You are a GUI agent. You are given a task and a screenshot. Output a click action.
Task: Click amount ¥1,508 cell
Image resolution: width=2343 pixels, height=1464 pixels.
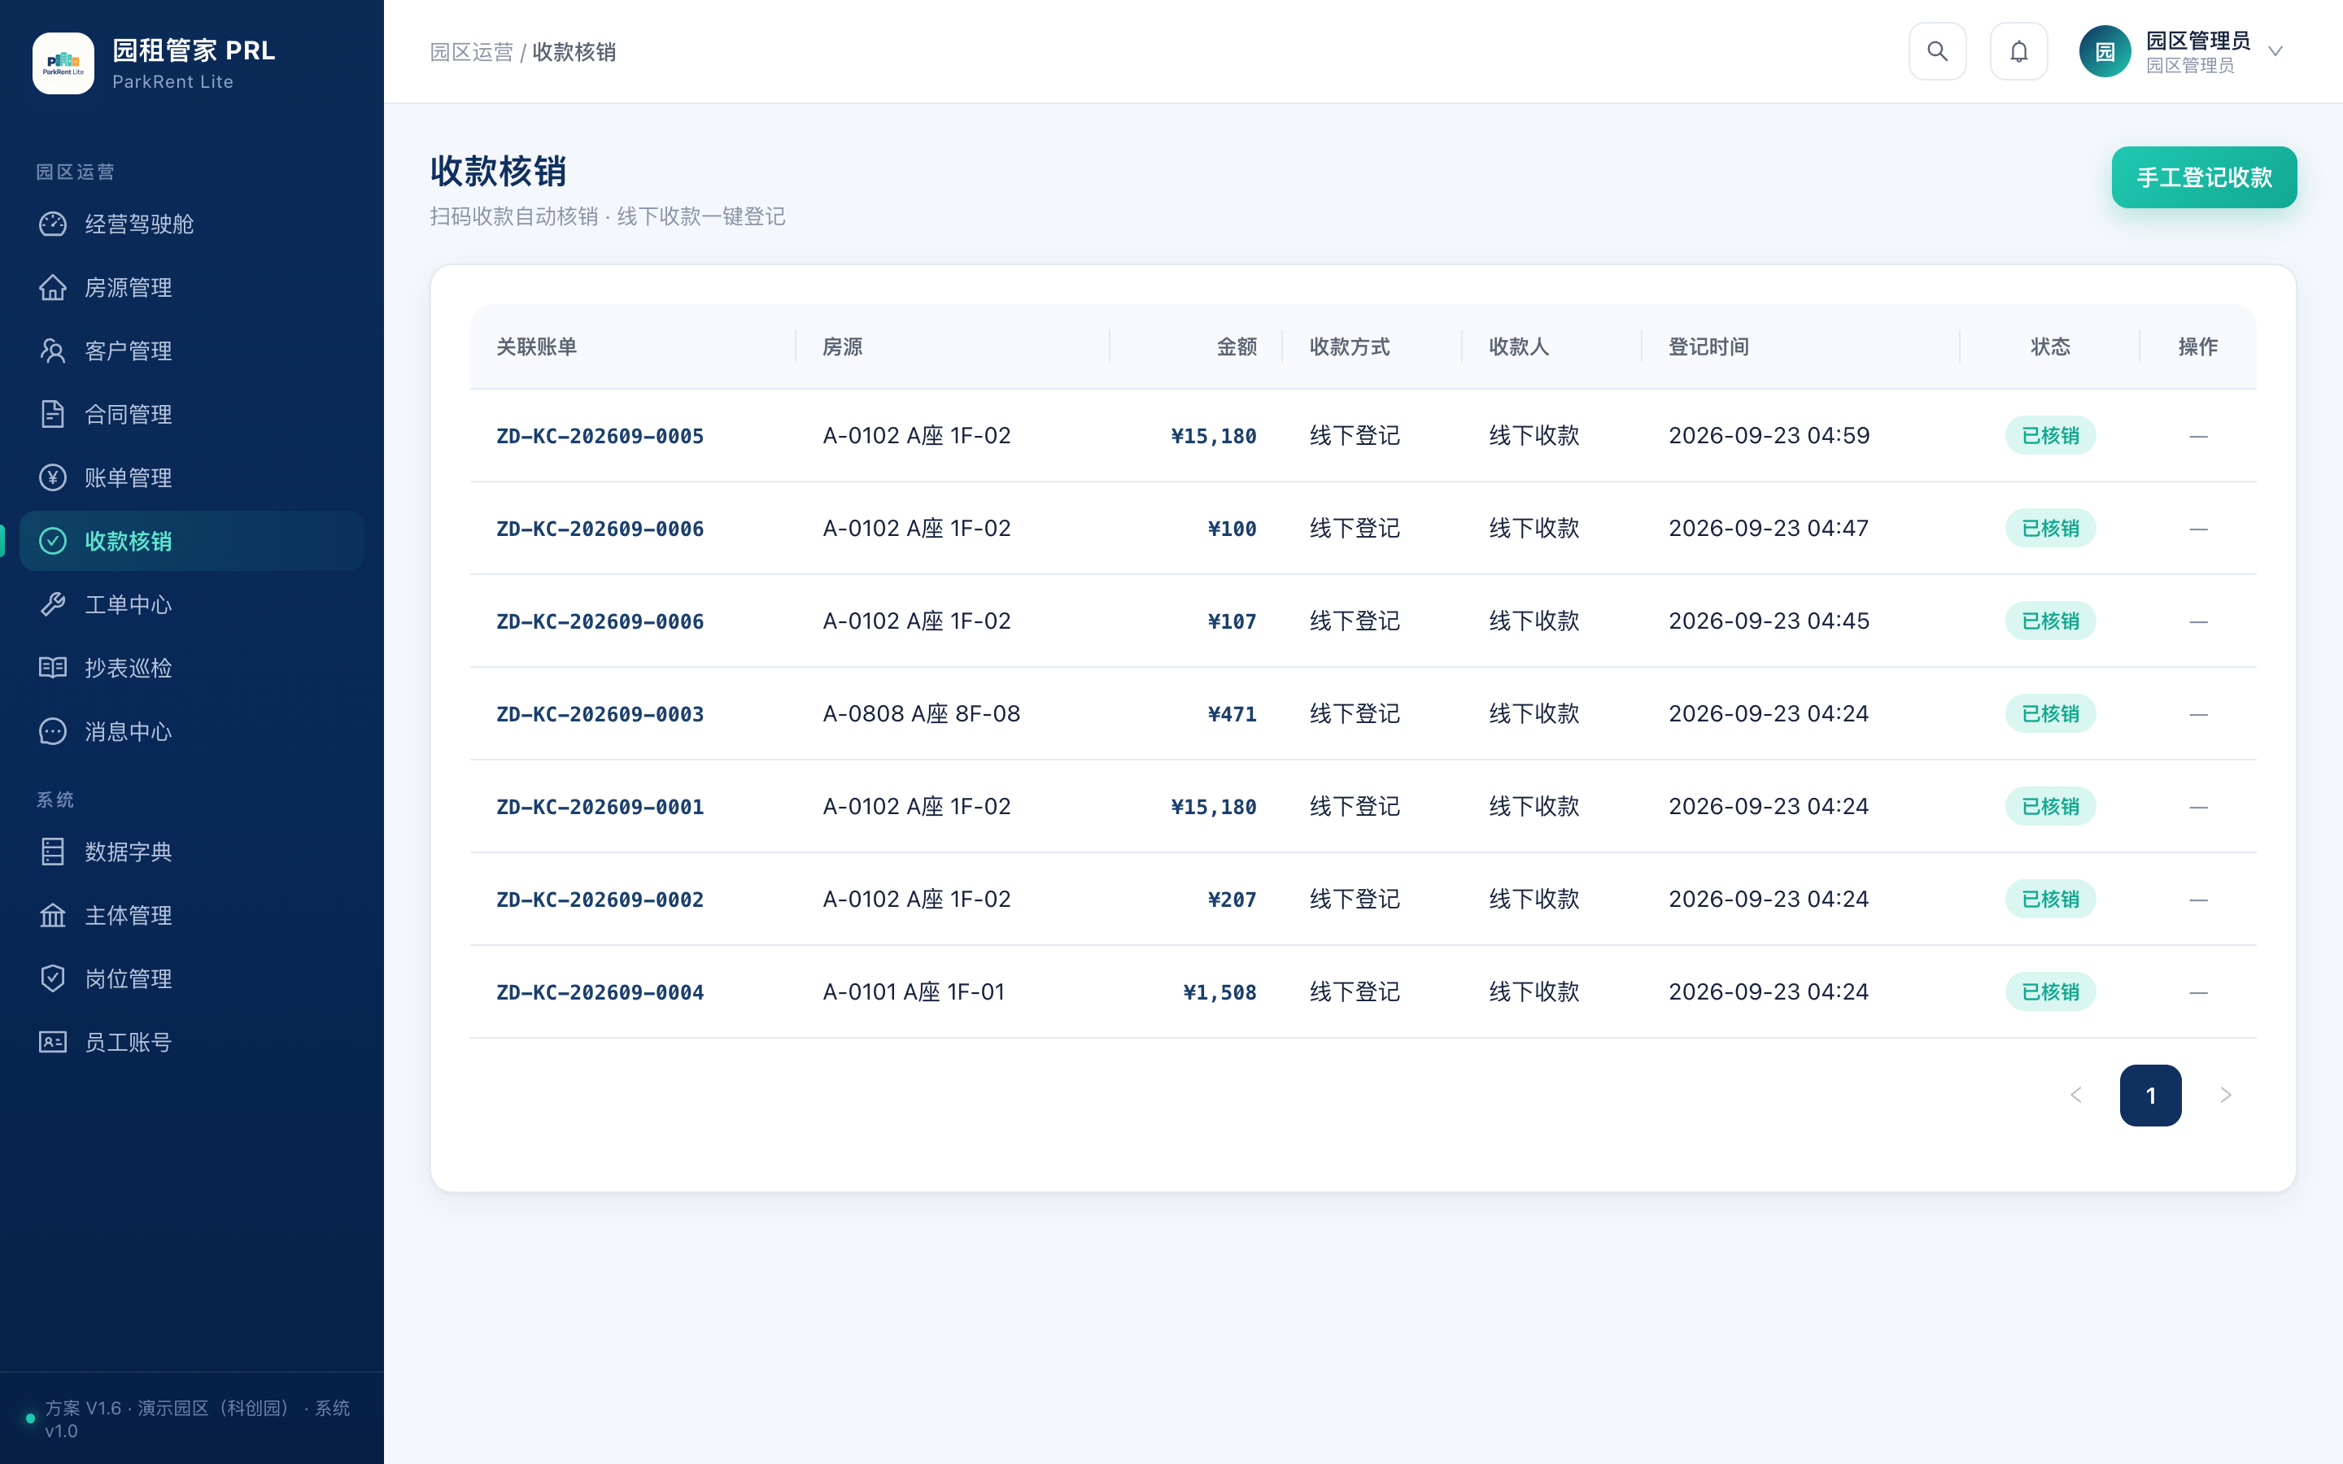(1220, 992)
